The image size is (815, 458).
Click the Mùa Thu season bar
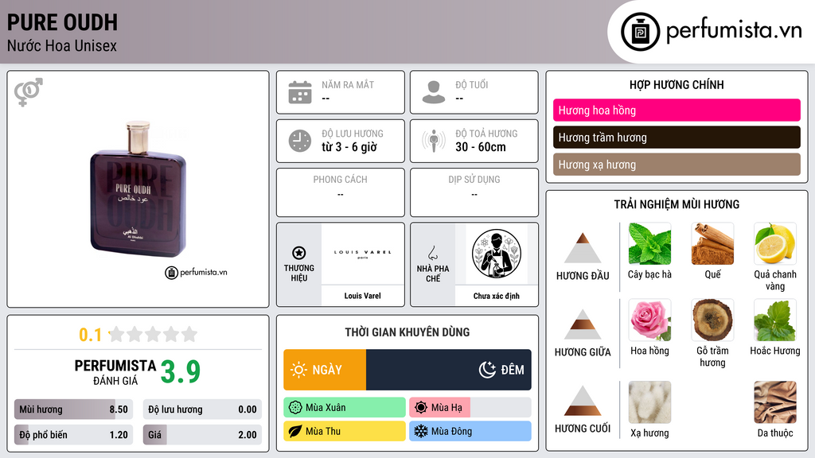click(345, 431)
